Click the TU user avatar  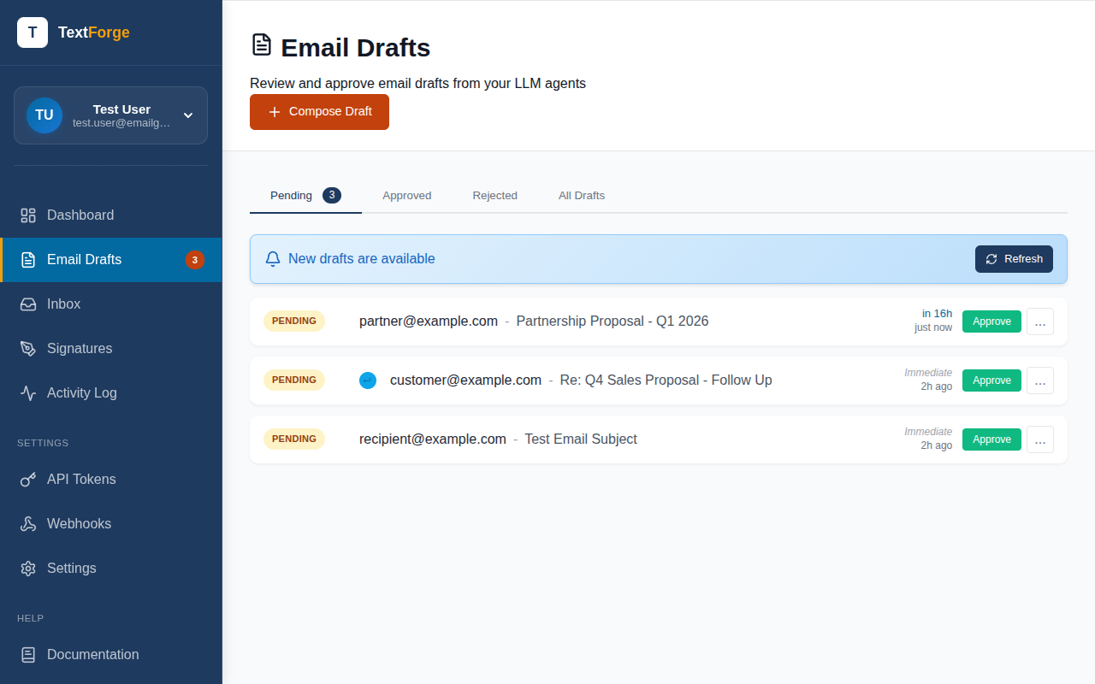coord(44,115)
